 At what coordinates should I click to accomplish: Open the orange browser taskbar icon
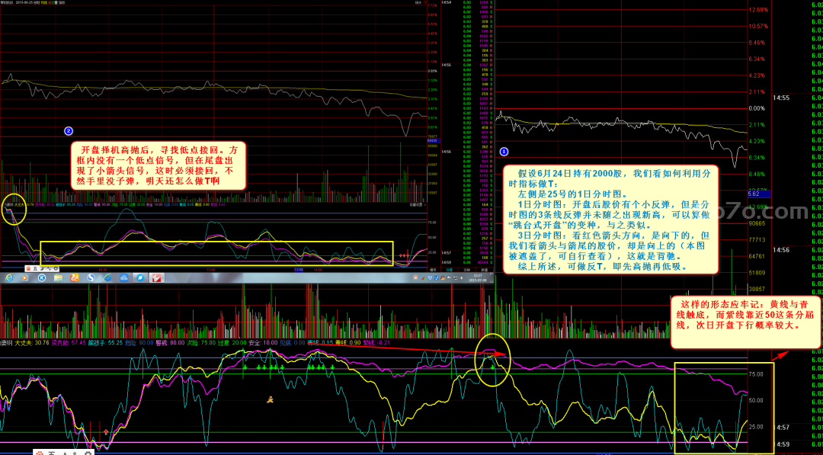(x=75, y=277)
